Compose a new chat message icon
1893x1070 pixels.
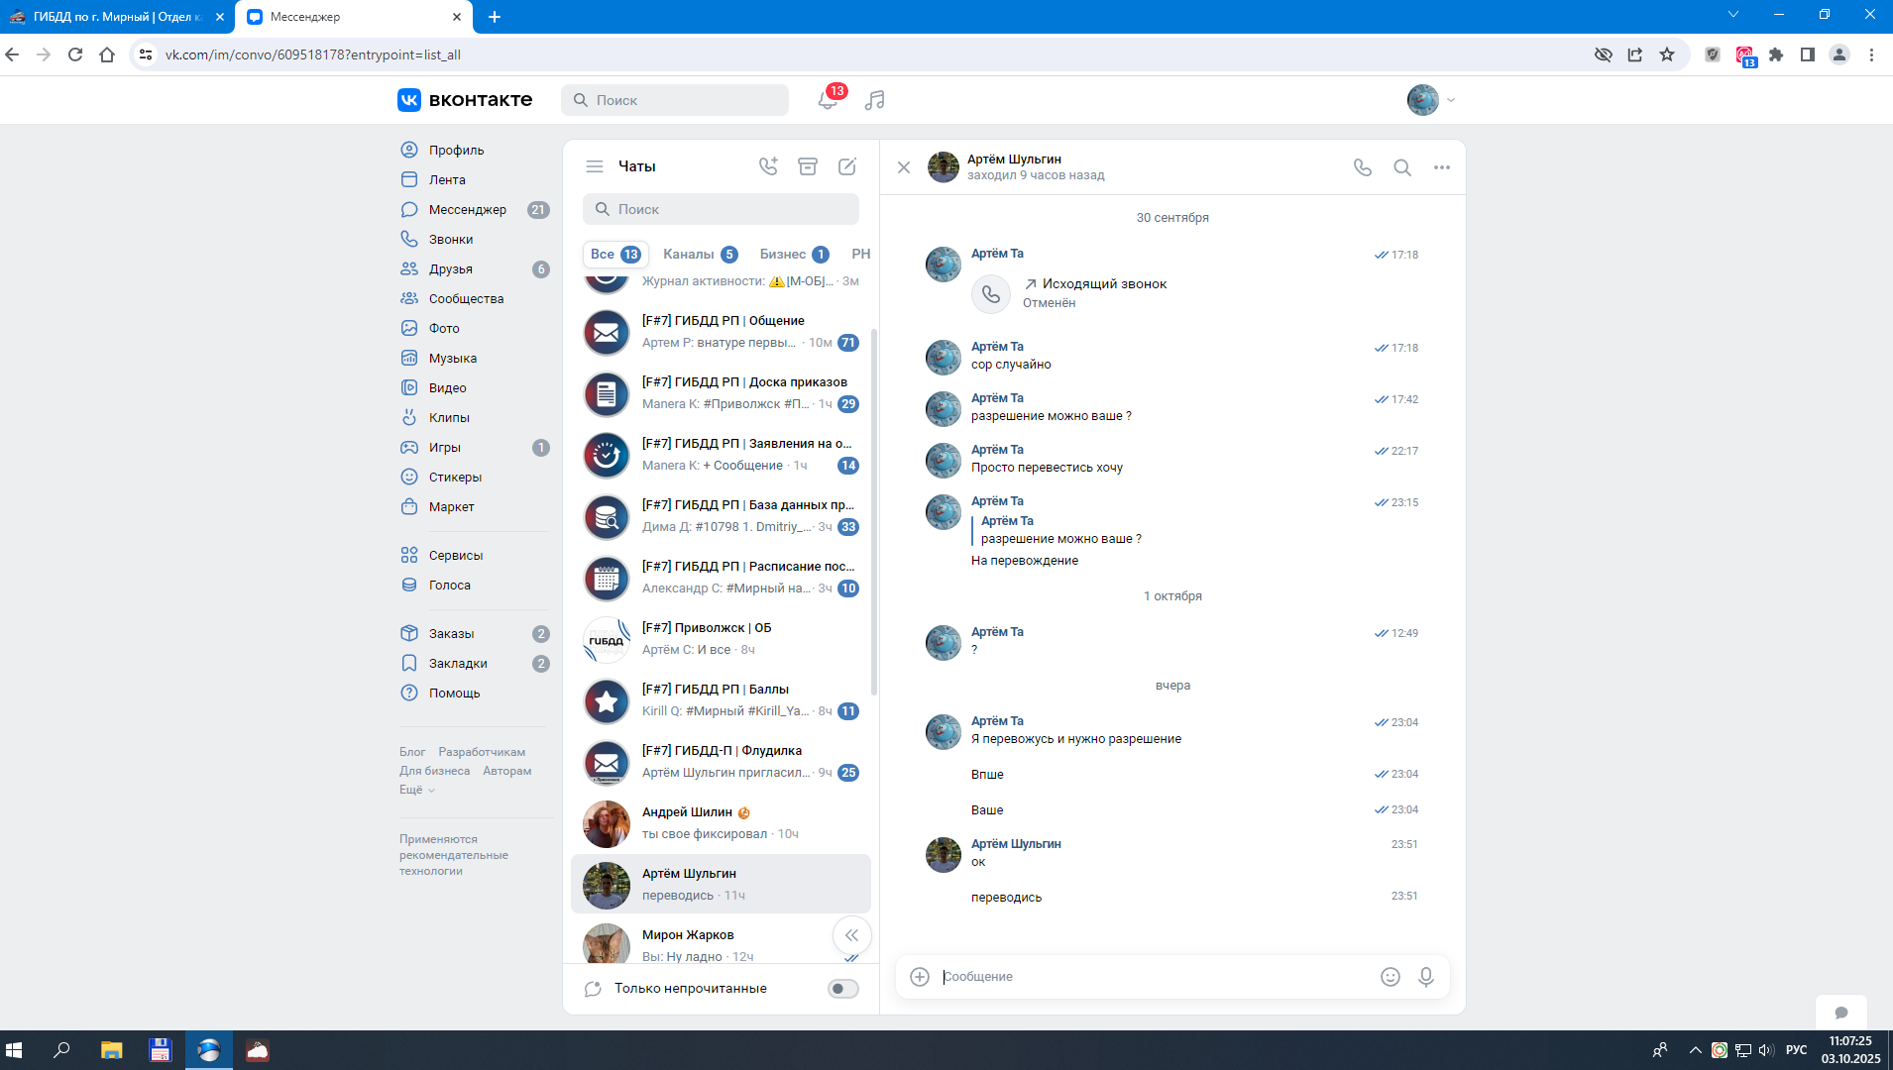coord(847,166)
